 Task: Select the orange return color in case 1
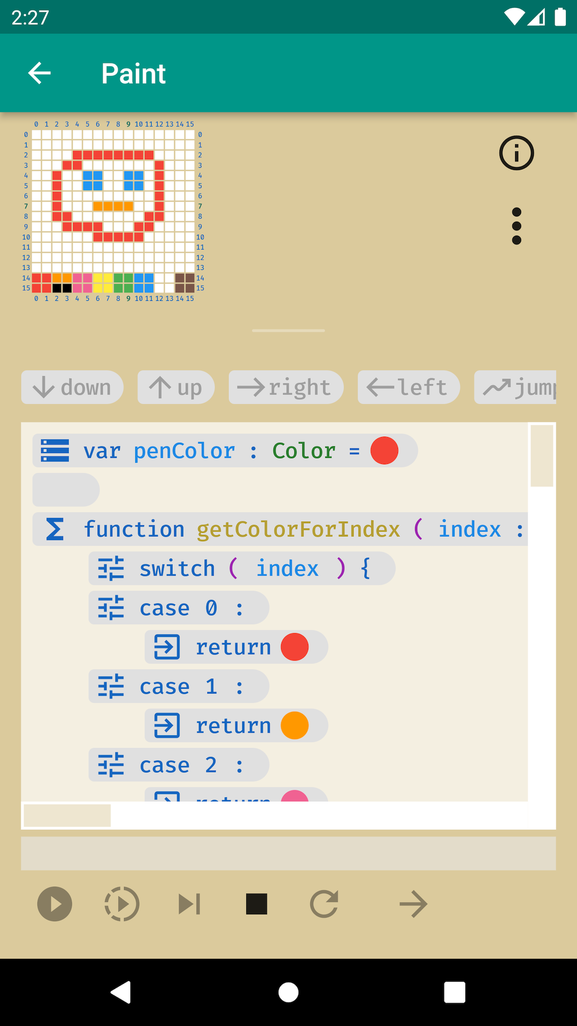click(x=295, y=726)
